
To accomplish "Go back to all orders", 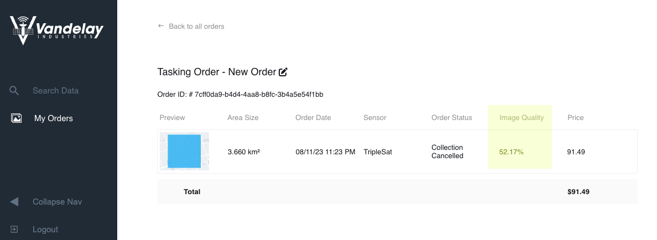I will click(x=196, y=27).
